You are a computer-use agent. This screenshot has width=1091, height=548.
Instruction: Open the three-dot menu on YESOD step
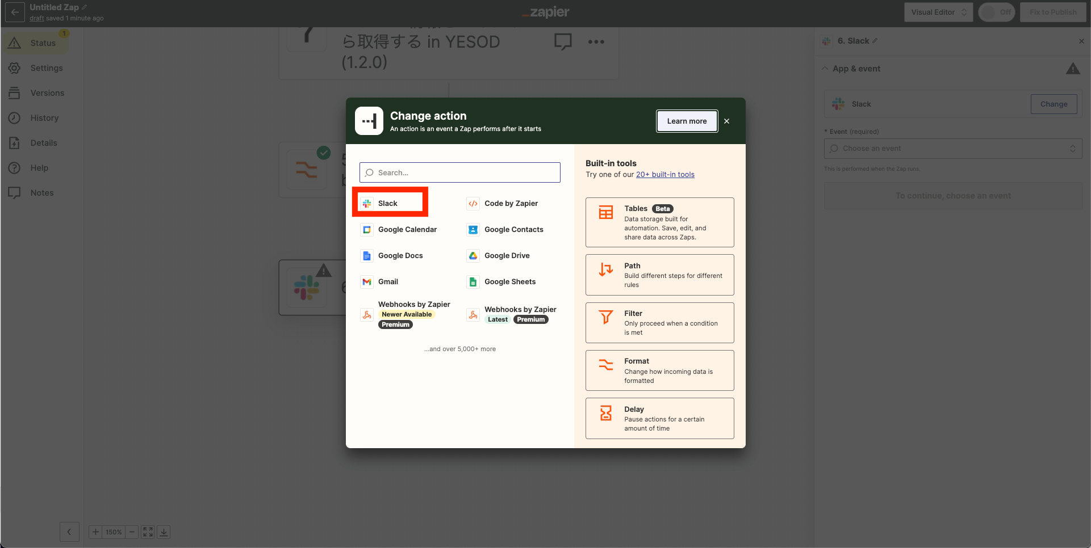[596, 41]
